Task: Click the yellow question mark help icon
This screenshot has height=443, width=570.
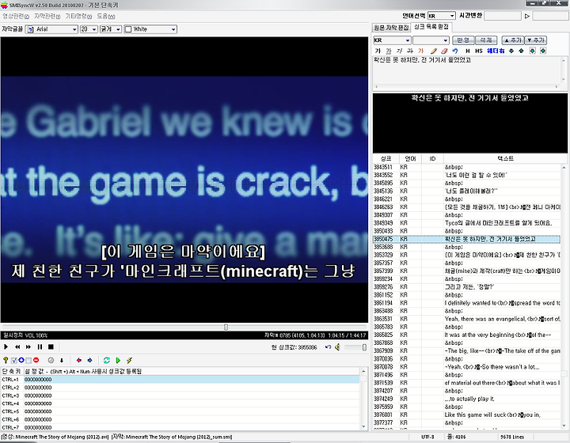Action: pyautogui.click(x=6, y=360)
